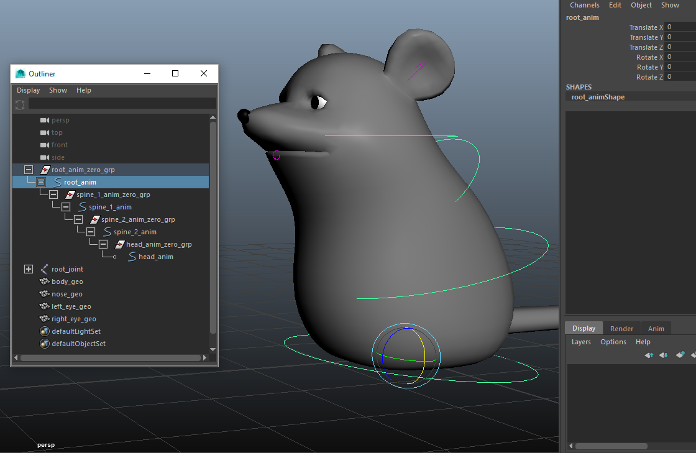Select spine_1_anim in the Outliner
Image resolution: width=696 pixels, height=453 pixels.
pos(110,207)
